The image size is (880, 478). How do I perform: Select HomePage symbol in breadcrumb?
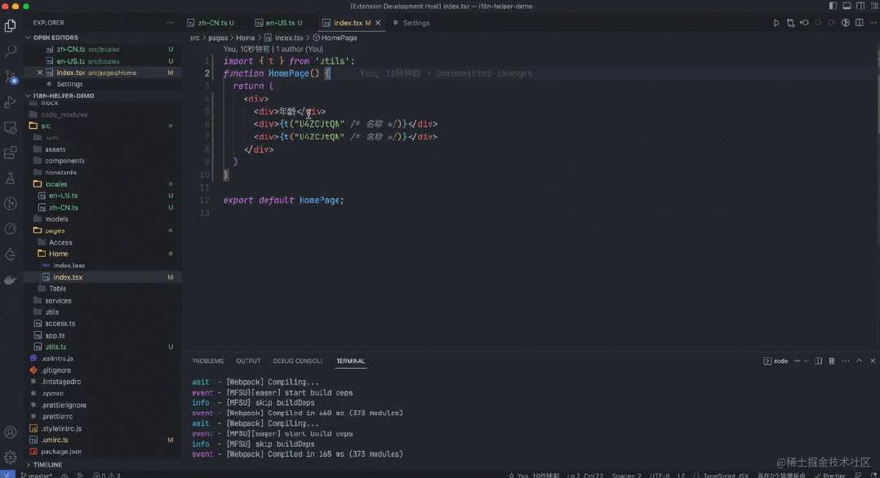click(x=335, y=38)
